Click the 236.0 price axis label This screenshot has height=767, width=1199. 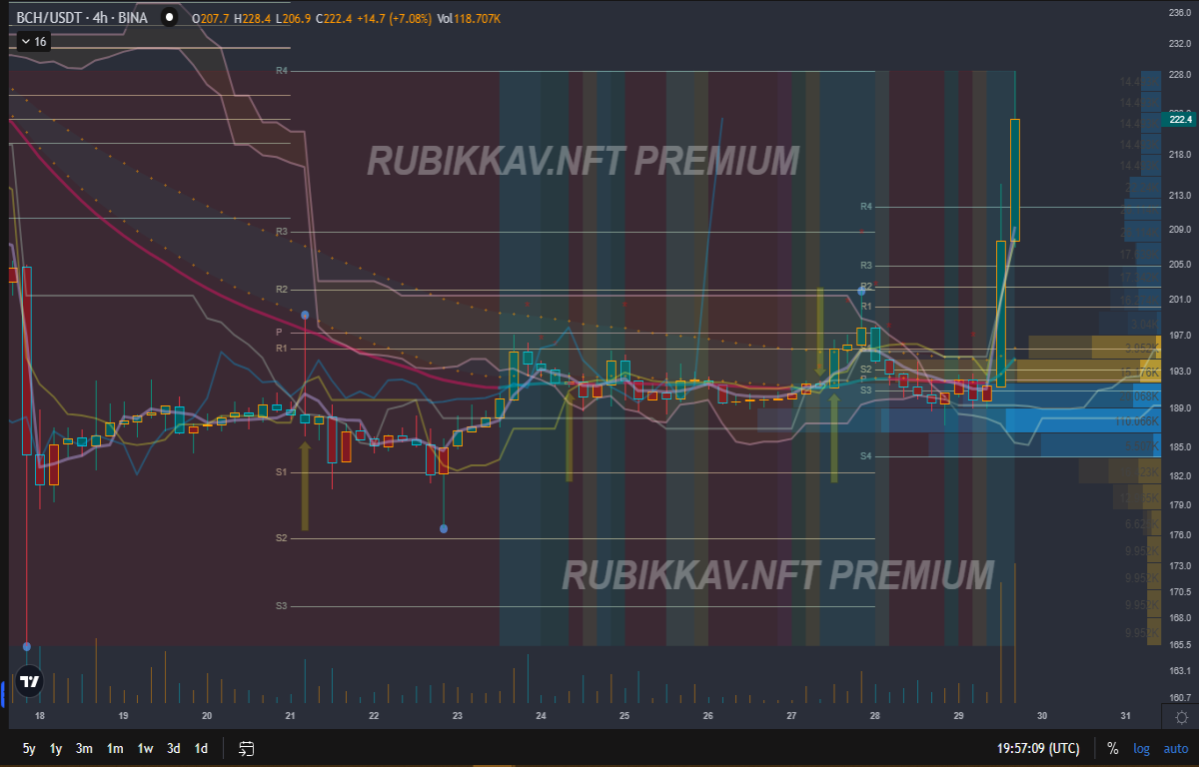(x=1179, y=13)
